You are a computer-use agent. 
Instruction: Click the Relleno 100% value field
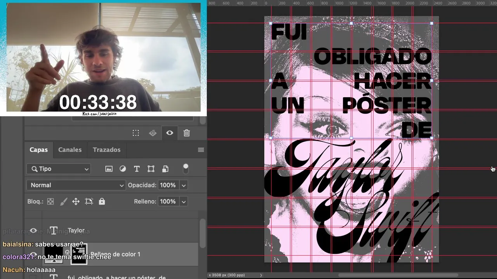(x=168, y=201)
